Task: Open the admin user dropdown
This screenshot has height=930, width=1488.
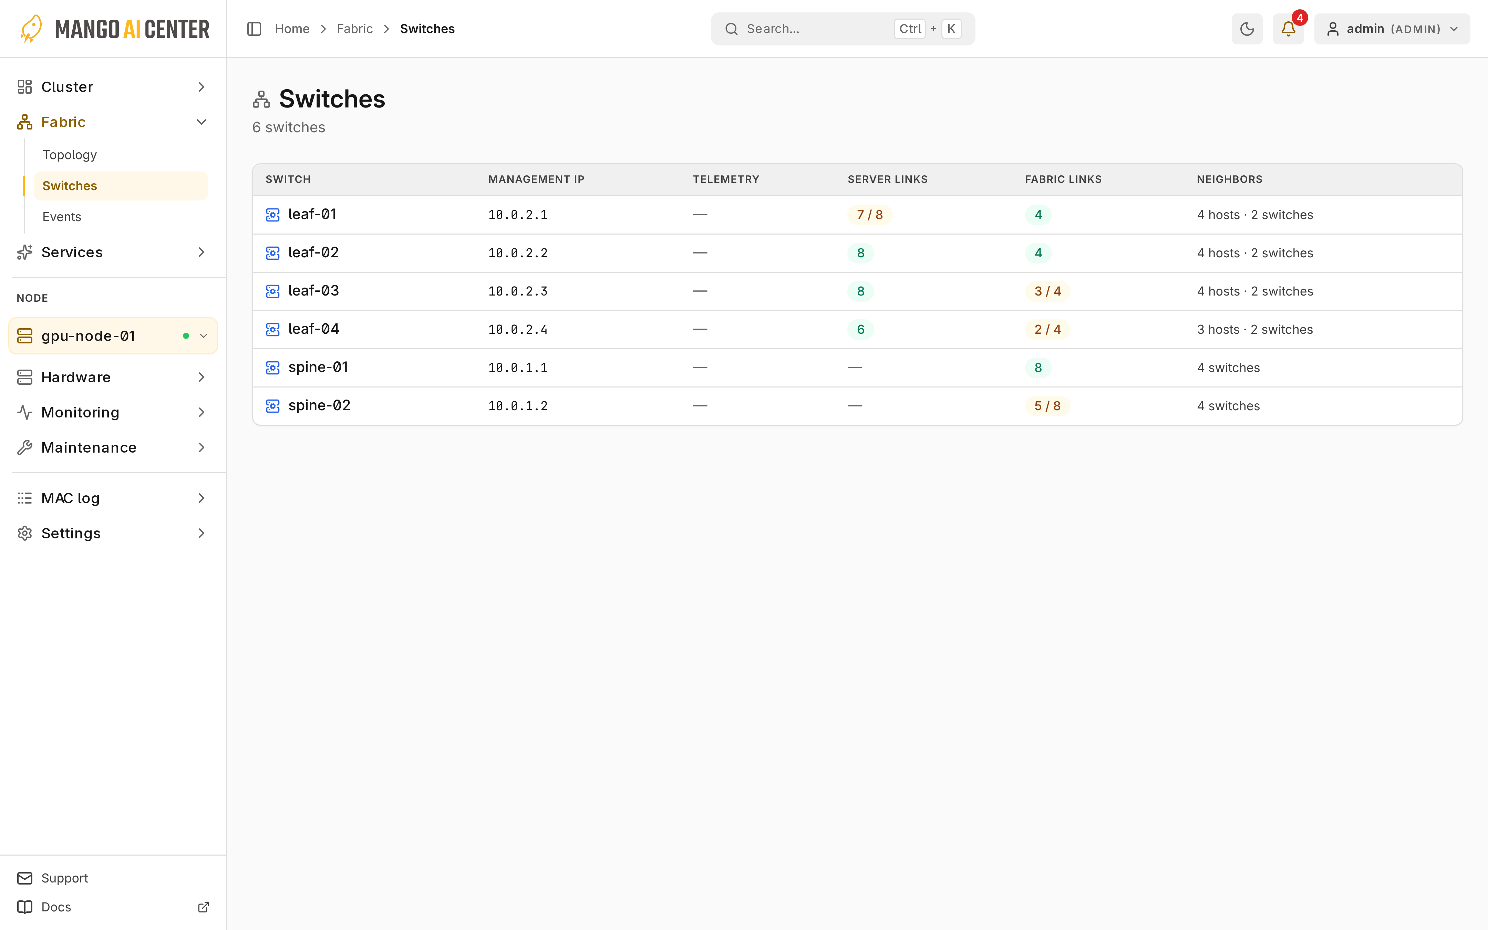Action: pyautogui.click(x=1392, y=29)
